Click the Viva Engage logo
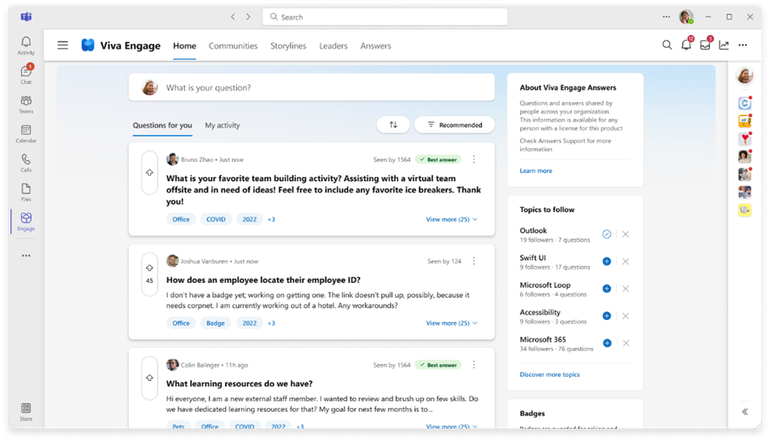Screen dimensions: 770x441 click(x=88, y=45)
